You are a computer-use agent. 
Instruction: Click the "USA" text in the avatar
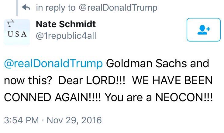tap(17, 34)
